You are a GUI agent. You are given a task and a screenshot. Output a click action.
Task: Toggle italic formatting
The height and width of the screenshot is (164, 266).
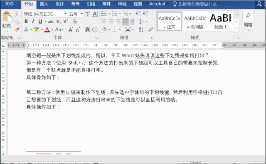(33, 22)
